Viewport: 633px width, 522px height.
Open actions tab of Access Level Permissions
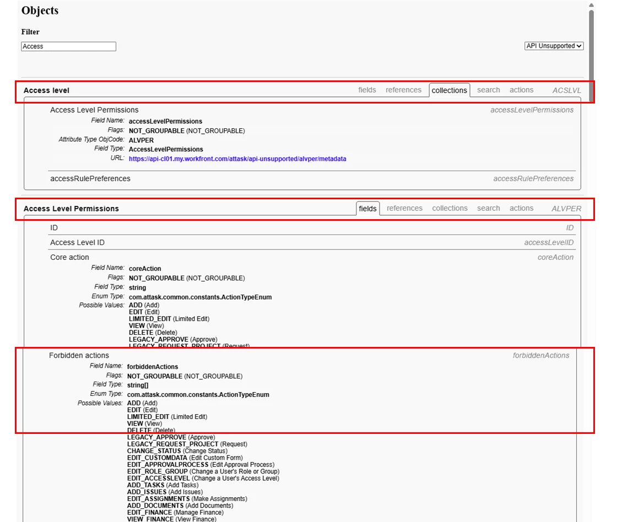pos(521,208)
